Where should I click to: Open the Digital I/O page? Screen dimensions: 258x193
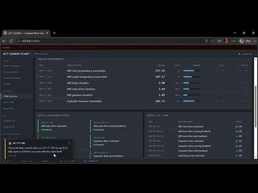click(9, 127)
